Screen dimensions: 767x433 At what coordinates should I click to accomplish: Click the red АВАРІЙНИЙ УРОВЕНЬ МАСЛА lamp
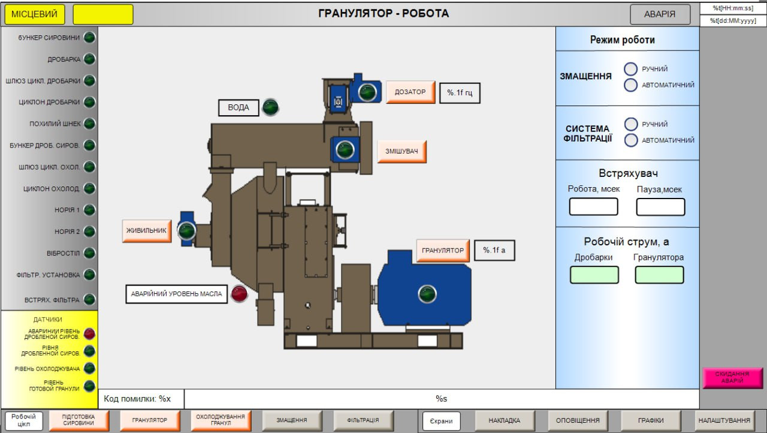pyautogui.click(x=239, y=294)
